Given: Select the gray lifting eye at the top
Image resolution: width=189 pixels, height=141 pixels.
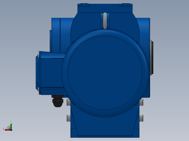Looking at the screenshot, I should [105, 21].
